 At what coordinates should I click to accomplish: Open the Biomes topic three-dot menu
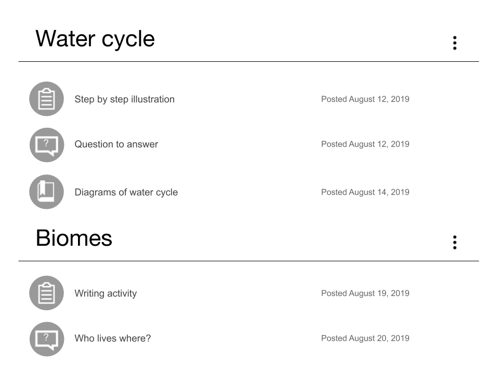pos(455,243)
